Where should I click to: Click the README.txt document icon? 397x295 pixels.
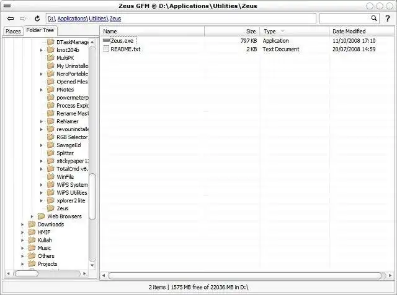click(x=106, y=49)
